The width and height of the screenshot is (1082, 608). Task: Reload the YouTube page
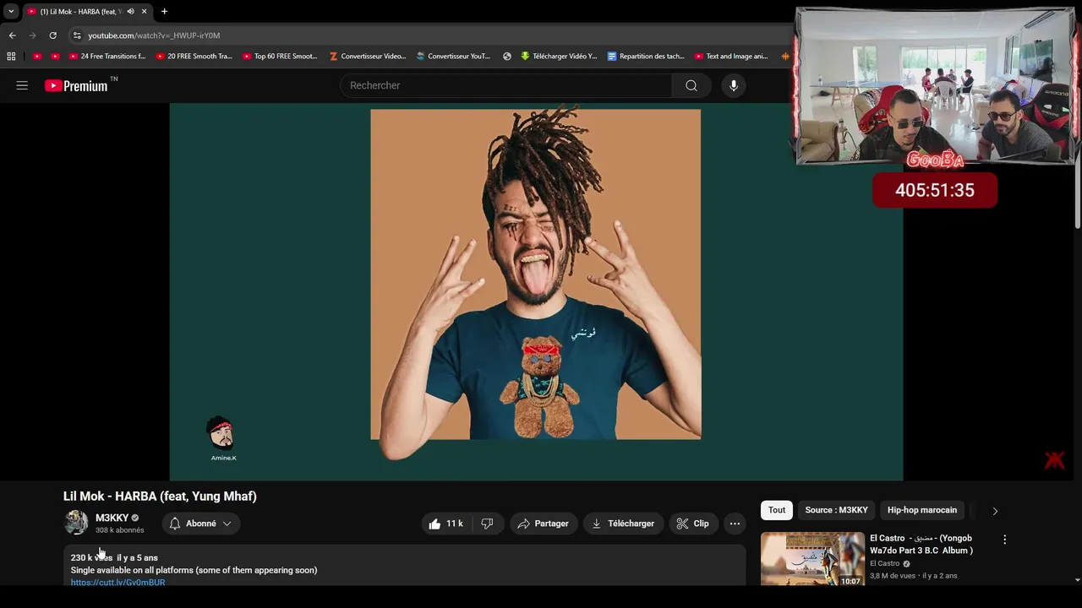(x=52, y=35)
